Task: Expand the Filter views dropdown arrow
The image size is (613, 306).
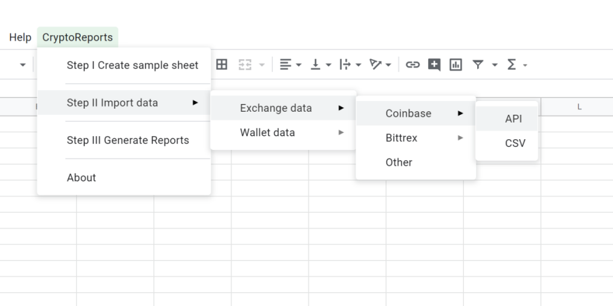Action: click(494, 65)
